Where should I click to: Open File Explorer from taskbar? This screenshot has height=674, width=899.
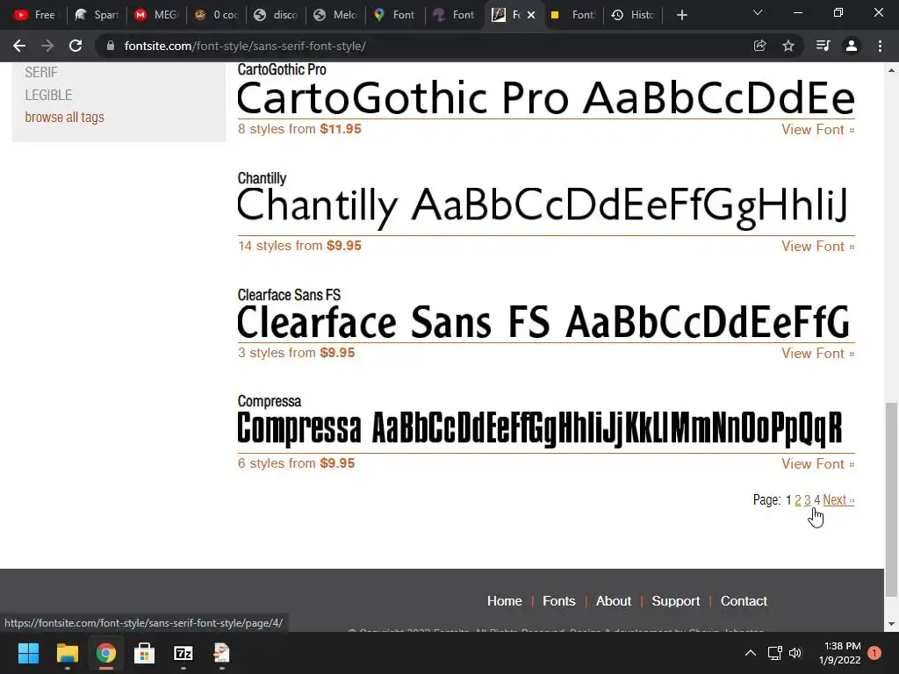coord(67,653)
